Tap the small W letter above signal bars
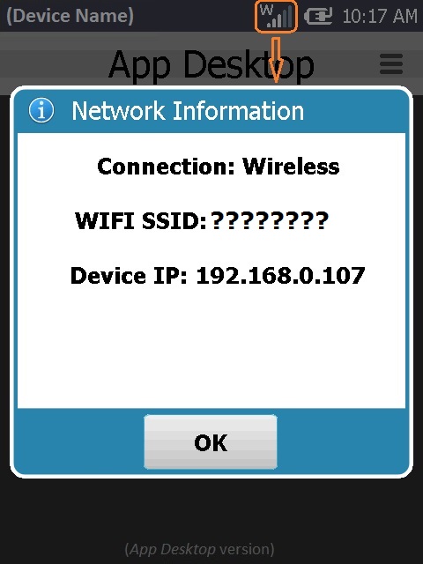 click(266, 10)
